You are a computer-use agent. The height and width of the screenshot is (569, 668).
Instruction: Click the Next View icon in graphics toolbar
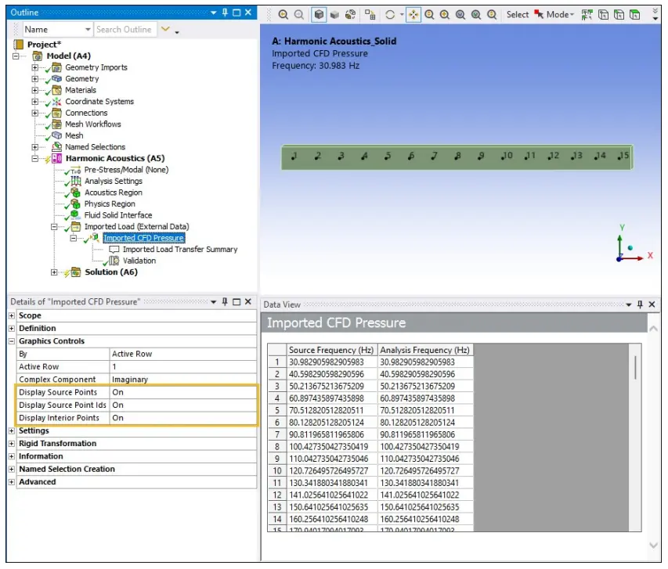pos(299,15)
